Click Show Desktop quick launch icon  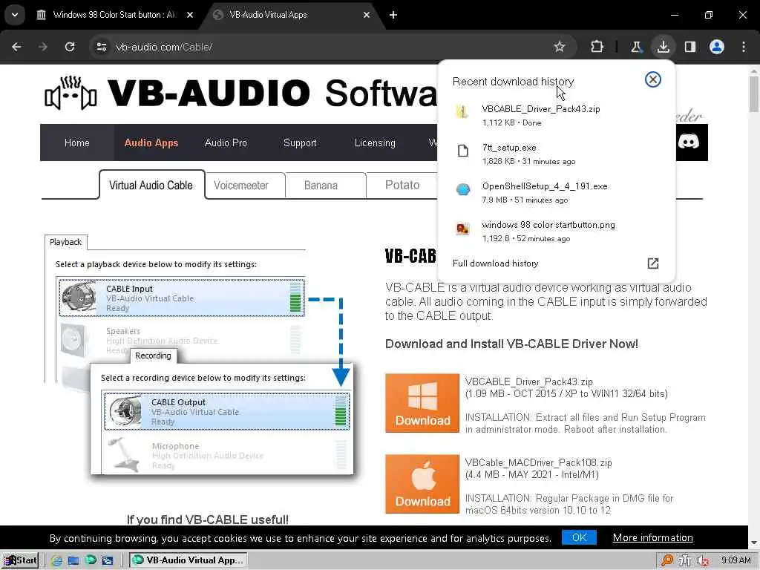point(73,560)
